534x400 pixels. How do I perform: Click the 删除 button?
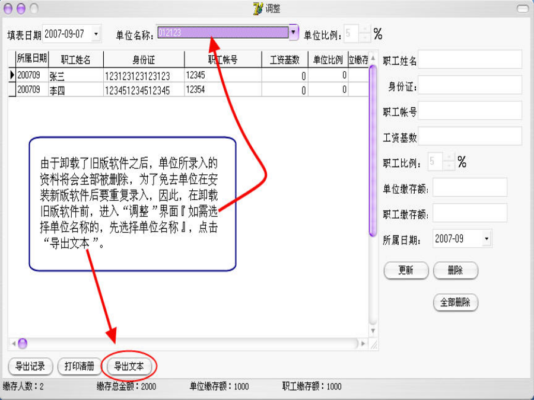[455, 270]
